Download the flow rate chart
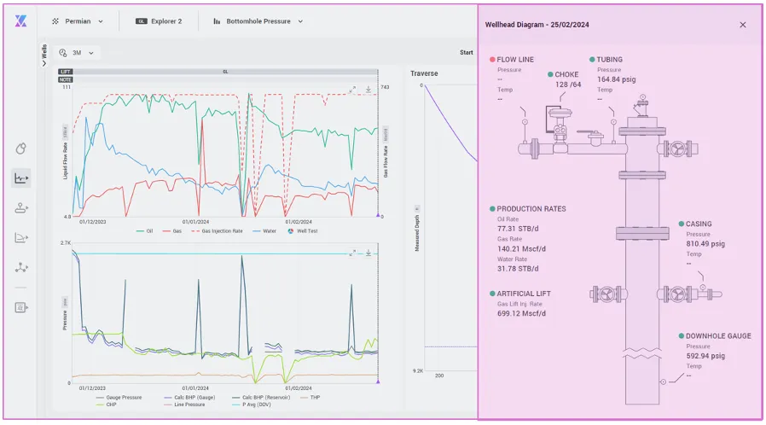 tap(368, 90)
